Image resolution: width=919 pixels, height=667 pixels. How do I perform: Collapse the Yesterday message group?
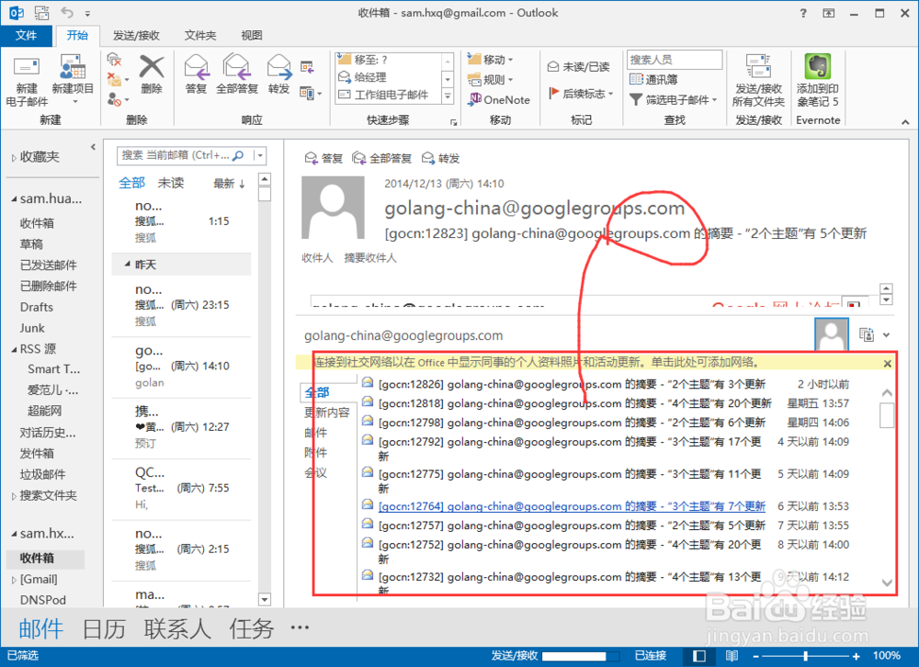(x=127, y=265)
